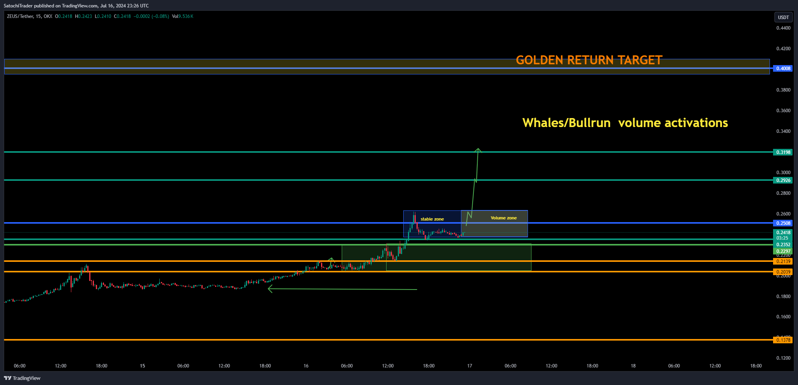Click date label 15 on time axis
798x385 pixels.
(x=143, y=366)
